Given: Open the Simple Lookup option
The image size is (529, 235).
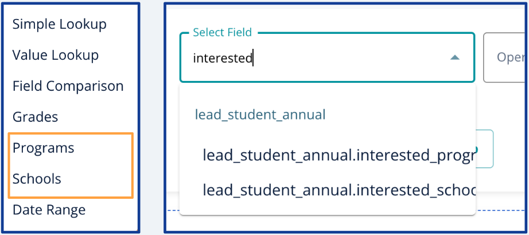Looking at the screenshot, I should click(x=59, y=24).
